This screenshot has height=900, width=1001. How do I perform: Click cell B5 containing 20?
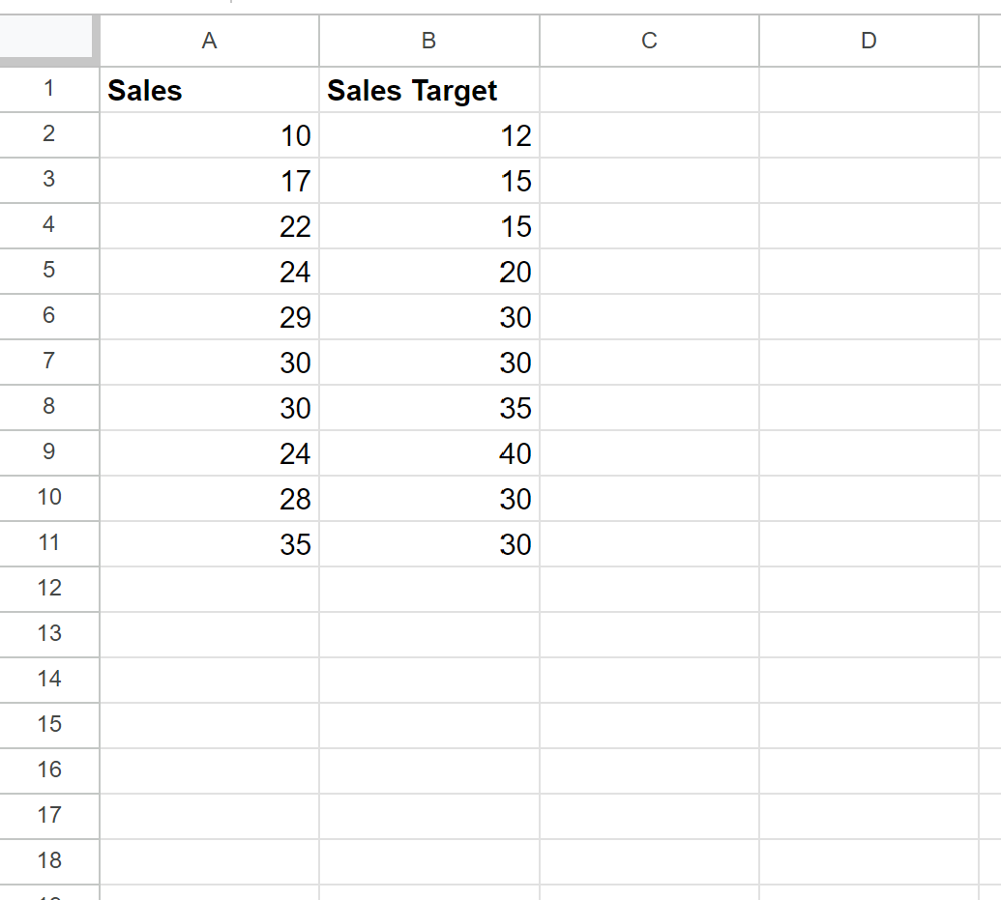click(429, 272)
